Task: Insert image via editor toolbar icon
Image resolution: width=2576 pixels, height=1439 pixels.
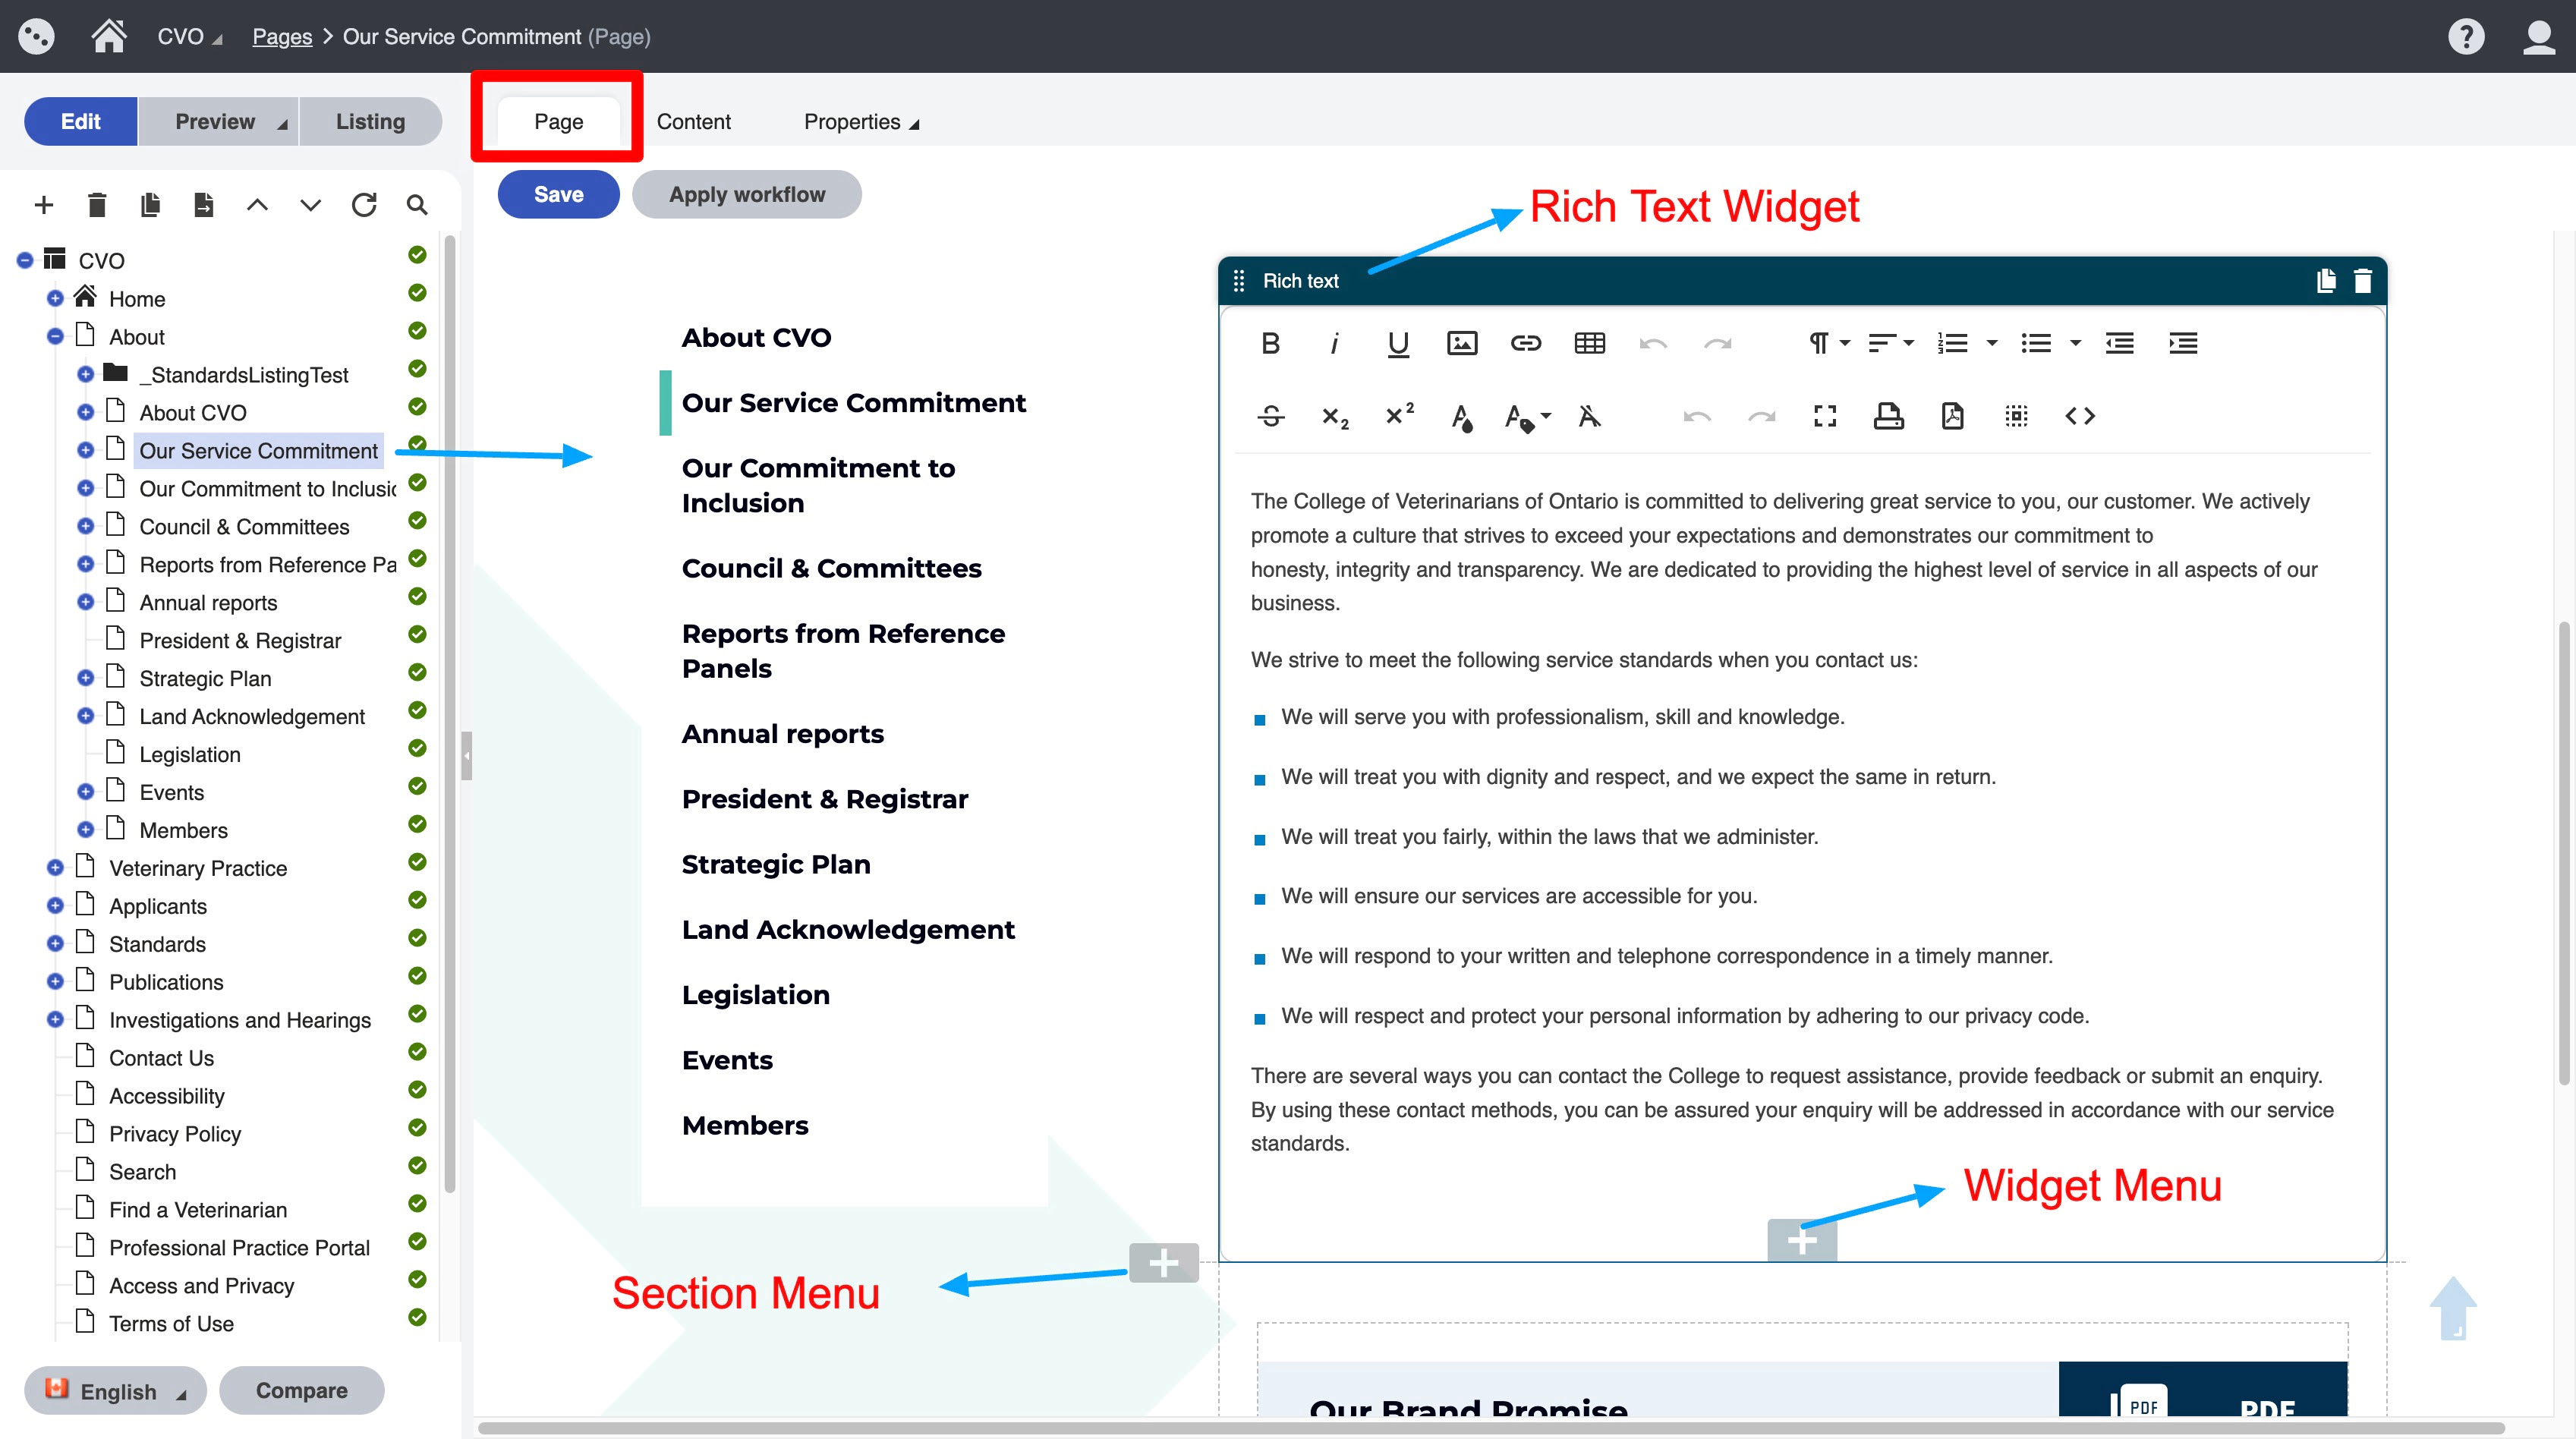Action: pyautogui.click(x=1461, y=344)
